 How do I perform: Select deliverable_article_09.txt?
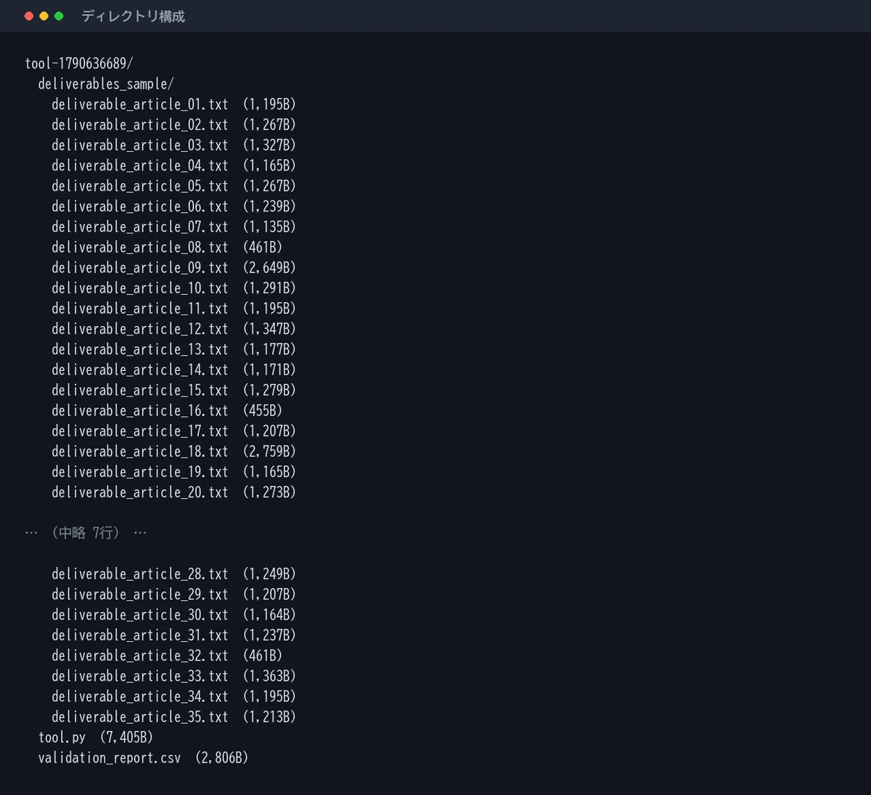pos(140,267)
